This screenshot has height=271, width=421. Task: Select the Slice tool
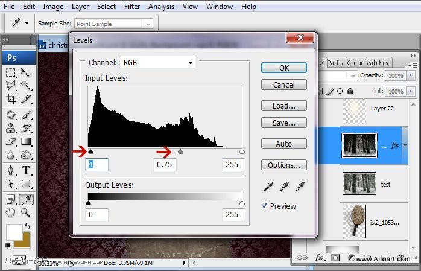click(x=26, y=99)
